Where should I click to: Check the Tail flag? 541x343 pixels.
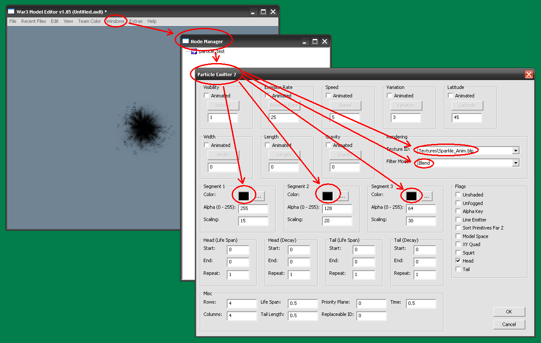tap(458, 269)
